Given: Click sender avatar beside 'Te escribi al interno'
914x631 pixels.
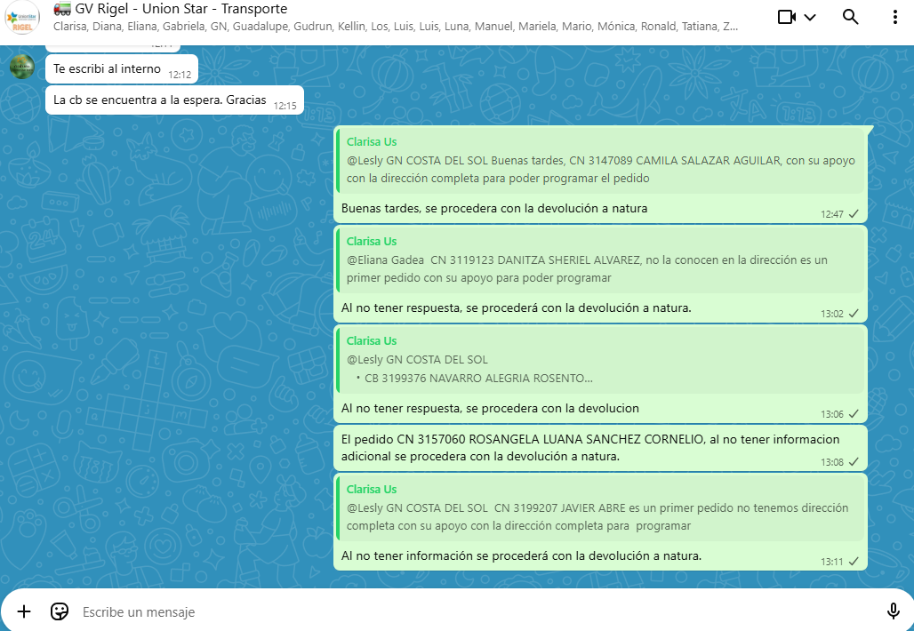Looking at the screenshot, I should [x=22, y=67].
